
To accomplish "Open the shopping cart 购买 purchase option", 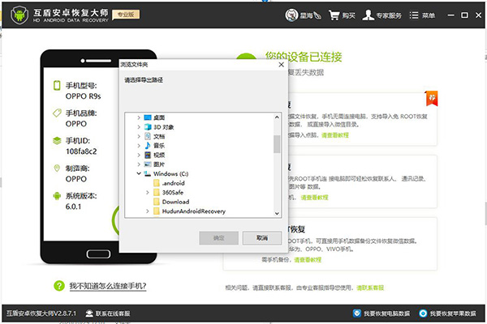I will (342, 15).
